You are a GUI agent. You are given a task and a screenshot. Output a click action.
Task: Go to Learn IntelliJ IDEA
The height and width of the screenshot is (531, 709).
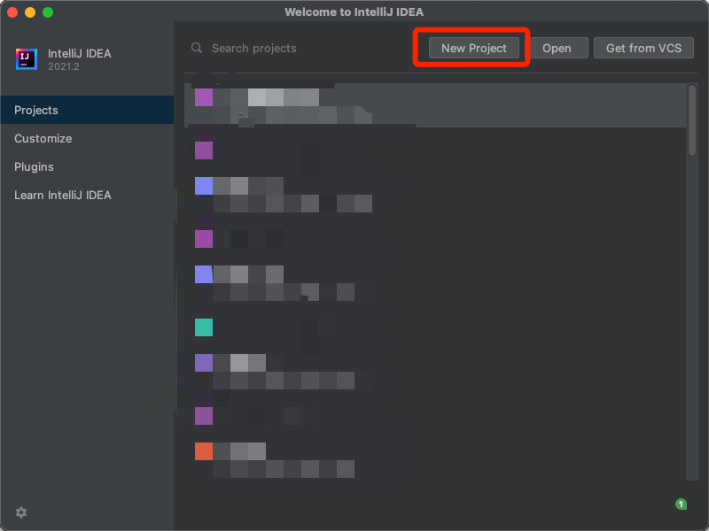(x=87, y=195)
